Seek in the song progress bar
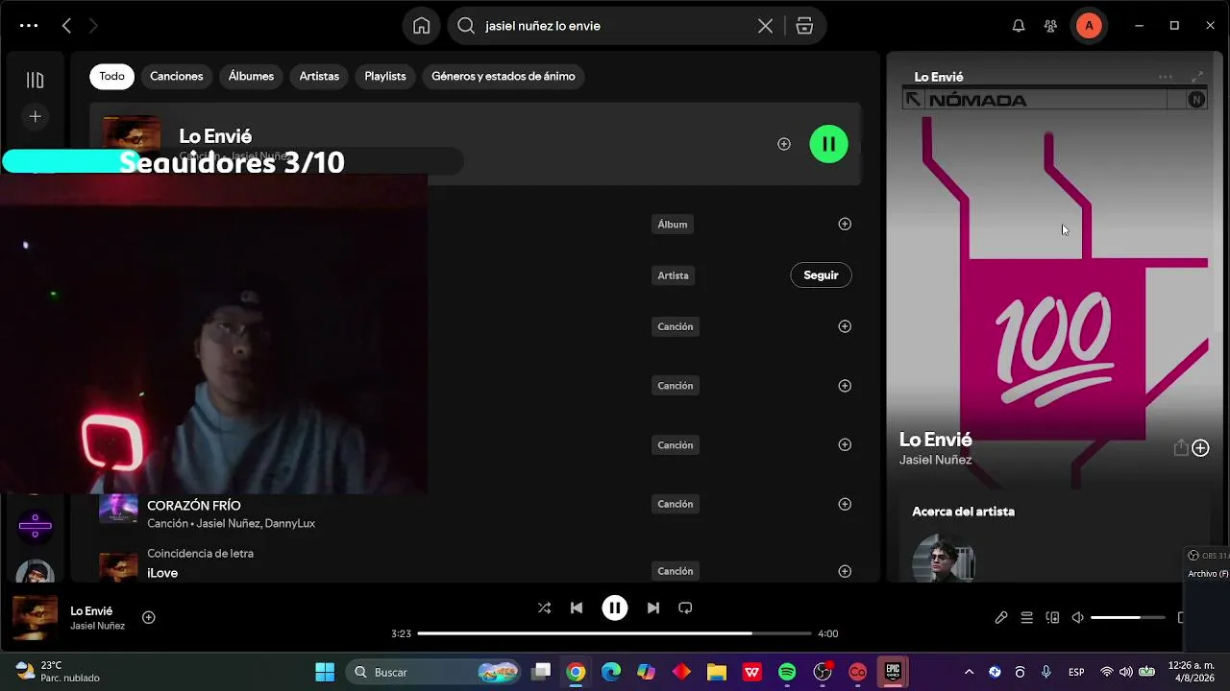1230x691 pixels. [x=615, y=633]
